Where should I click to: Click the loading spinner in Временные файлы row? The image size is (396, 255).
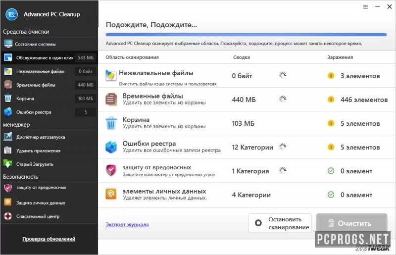pos(283,99)
